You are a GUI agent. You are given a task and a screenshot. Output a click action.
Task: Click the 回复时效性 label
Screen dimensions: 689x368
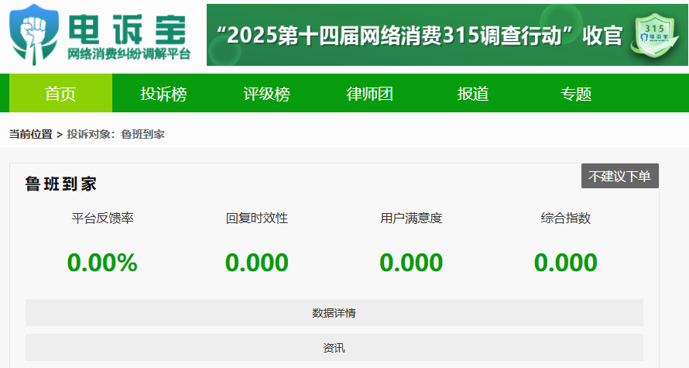point(257,218)
